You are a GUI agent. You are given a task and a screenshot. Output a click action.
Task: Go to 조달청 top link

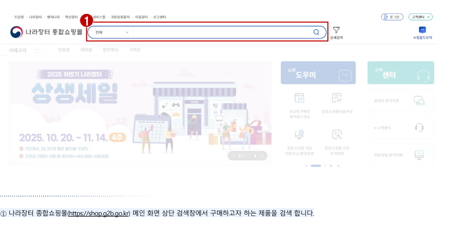point(19,17)
